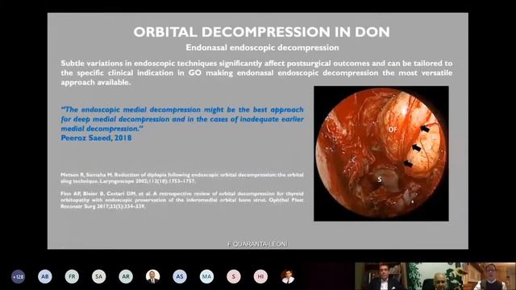
Task: Click the blue quote about endoscopic medial decompression
Action: click(182, 119)
